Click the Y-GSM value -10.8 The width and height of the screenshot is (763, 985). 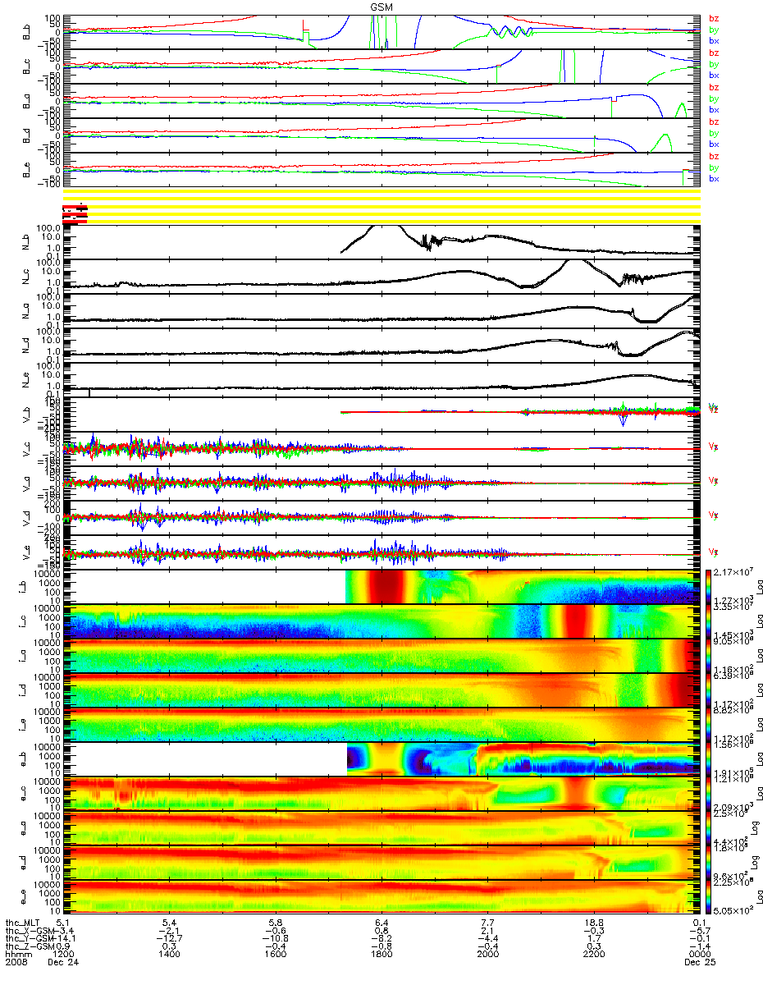[x=276, y=939]
